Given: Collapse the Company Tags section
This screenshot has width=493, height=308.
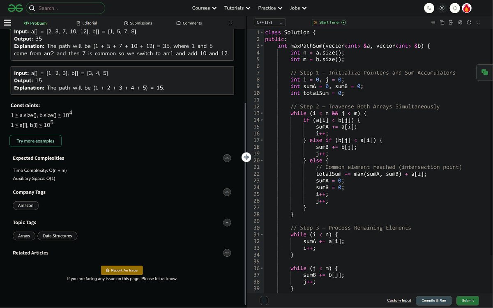Looking at the screenshot, I should coord(227,192).
